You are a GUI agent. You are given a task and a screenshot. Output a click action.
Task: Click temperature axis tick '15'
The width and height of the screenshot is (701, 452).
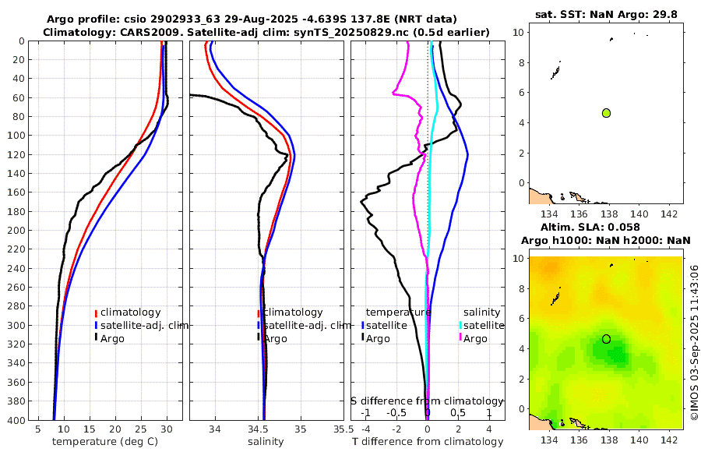90,429
